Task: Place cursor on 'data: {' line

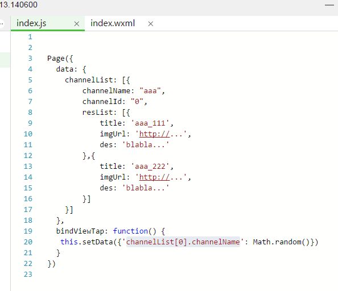Action: 71,69
